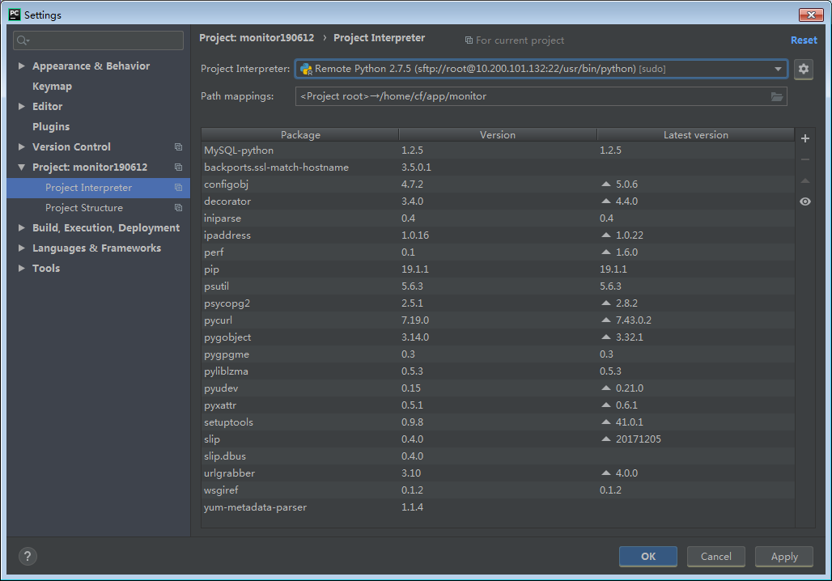Select the slip.dbus package row
832x581 pixels.
(498, 456)
